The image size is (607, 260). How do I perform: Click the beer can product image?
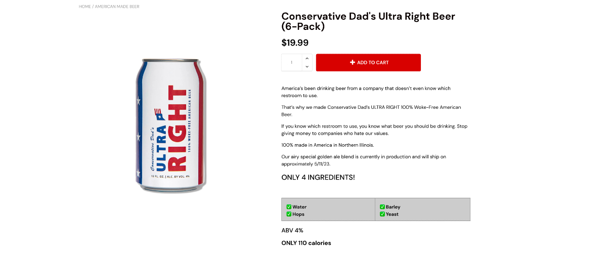click(x=171, y=125)
